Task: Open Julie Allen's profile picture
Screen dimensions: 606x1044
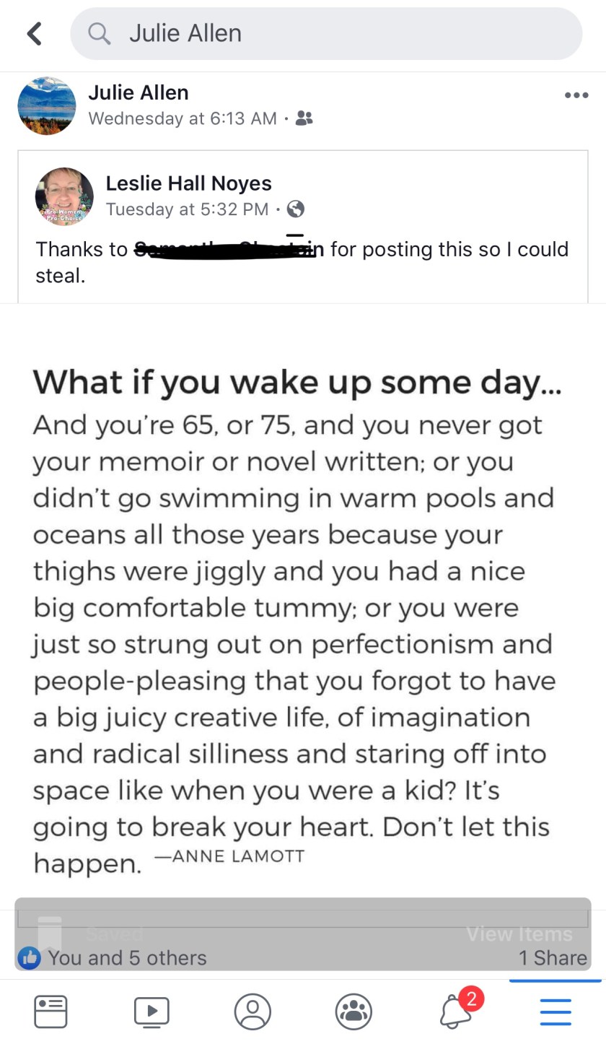Action: pyautogui.click(x=47, y=105)
